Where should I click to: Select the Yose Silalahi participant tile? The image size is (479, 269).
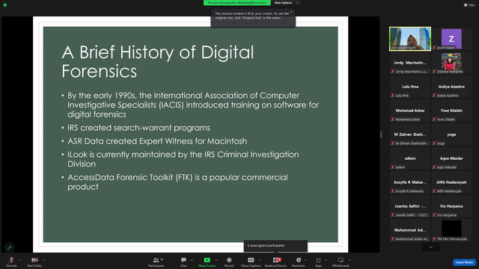(x=451, y=111)
